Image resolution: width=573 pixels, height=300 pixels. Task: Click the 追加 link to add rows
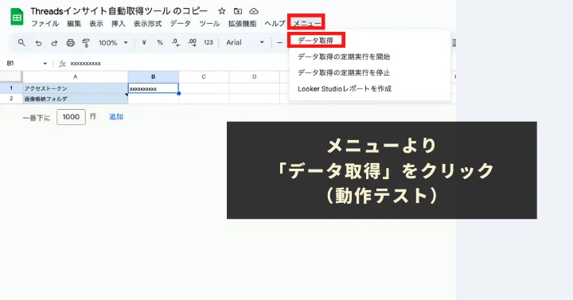[116, 117]
